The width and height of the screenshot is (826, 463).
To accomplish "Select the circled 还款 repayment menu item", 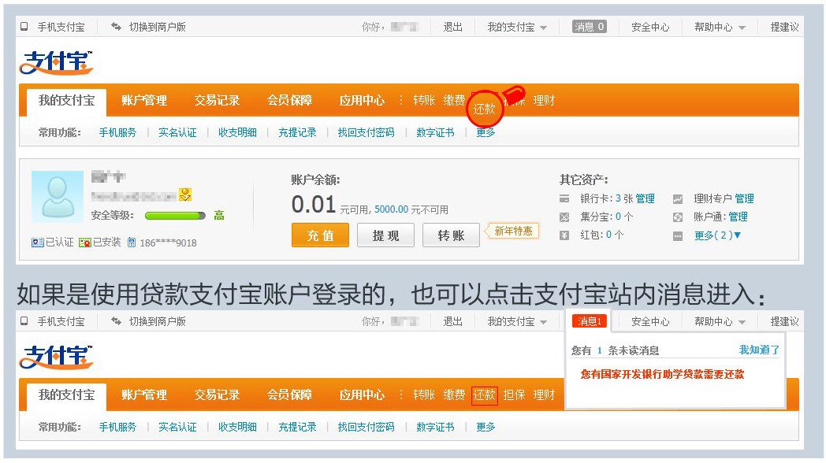I will click(x=484, y=109).
